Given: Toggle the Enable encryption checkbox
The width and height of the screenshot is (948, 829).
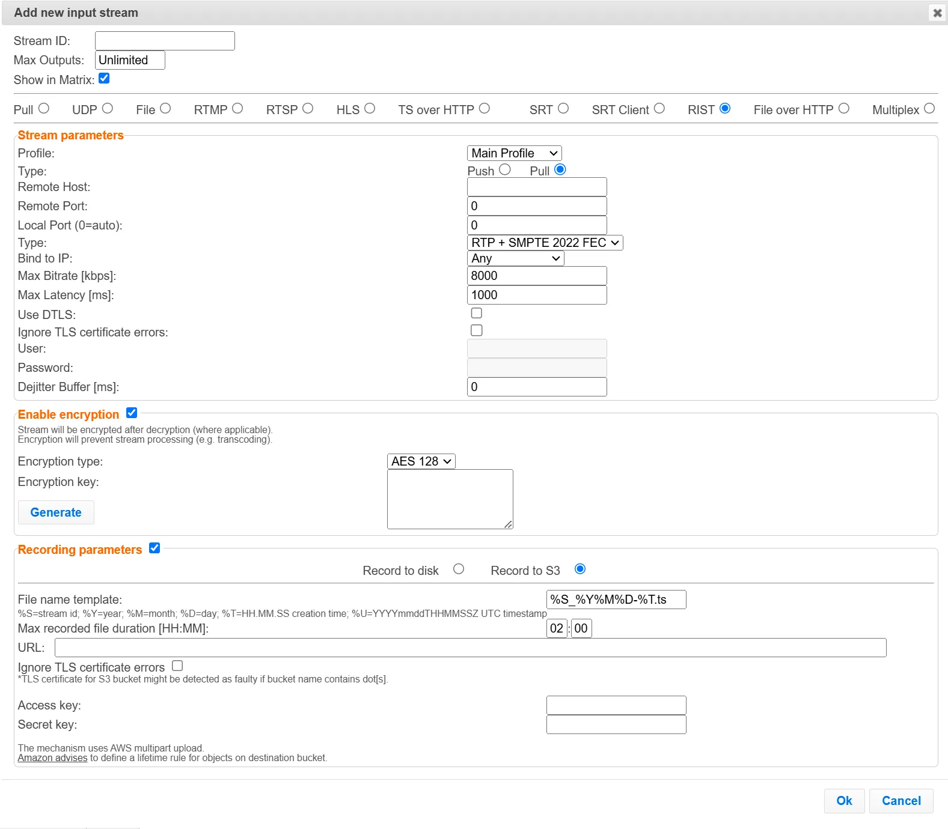Looking at the screenshot, I should pyautogui.click(x=132, y=413).
